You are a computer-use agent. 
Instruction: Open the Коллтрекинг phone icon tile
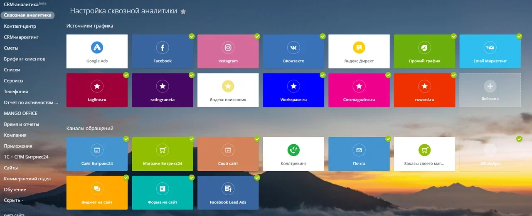[293, 154]
